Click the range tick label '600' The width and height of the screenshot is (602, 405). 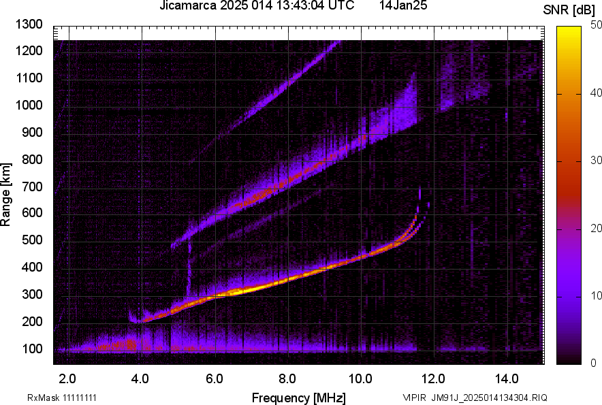[x=32, y=212]
